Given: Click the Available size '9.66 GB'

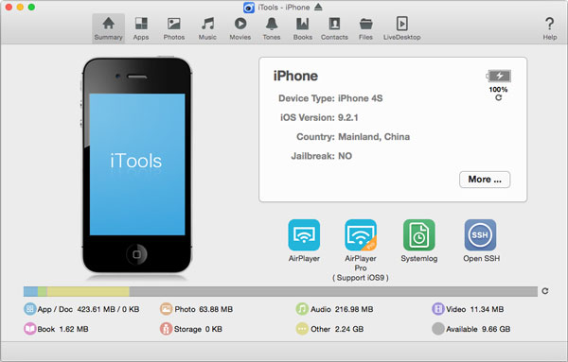Looking at the screenshot, I should pos(496,329).
